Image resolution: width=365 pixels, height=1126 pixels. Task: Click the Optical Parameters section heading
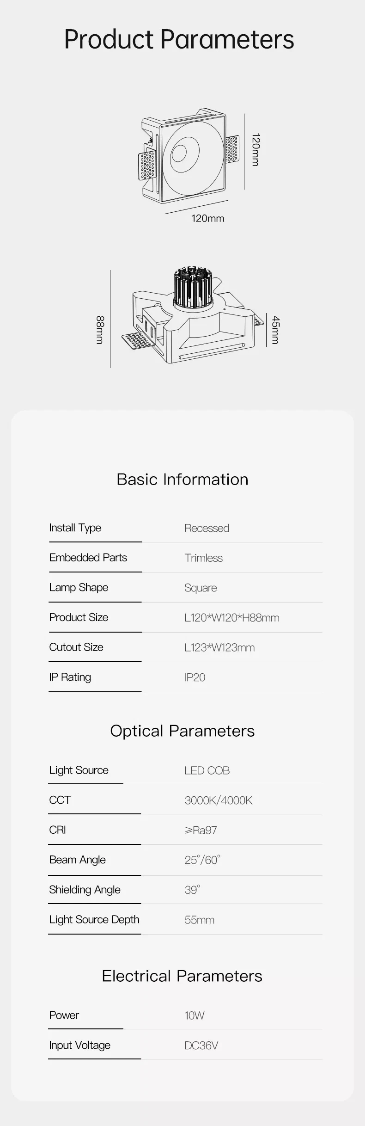coord(182,731)
